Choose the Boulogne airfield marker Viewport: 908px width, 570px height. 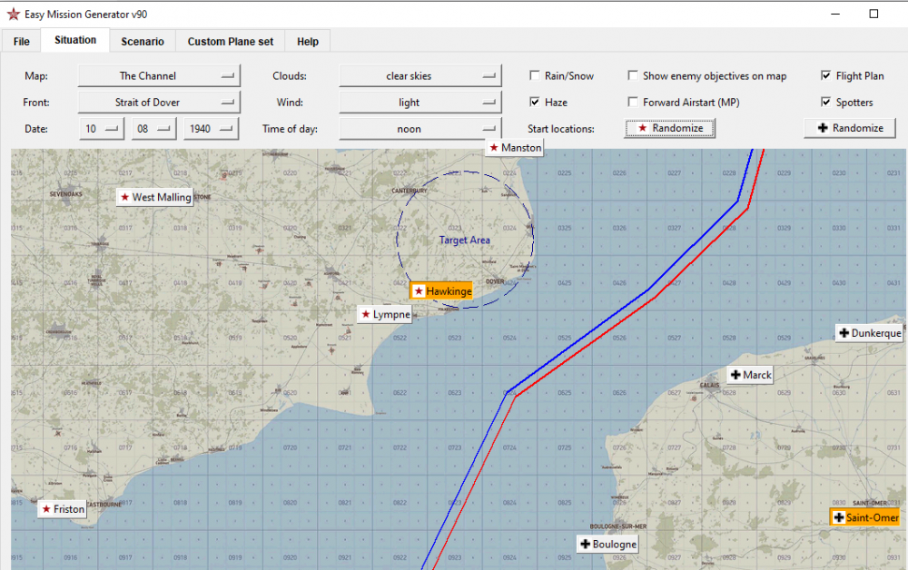[x=607, y=545]
